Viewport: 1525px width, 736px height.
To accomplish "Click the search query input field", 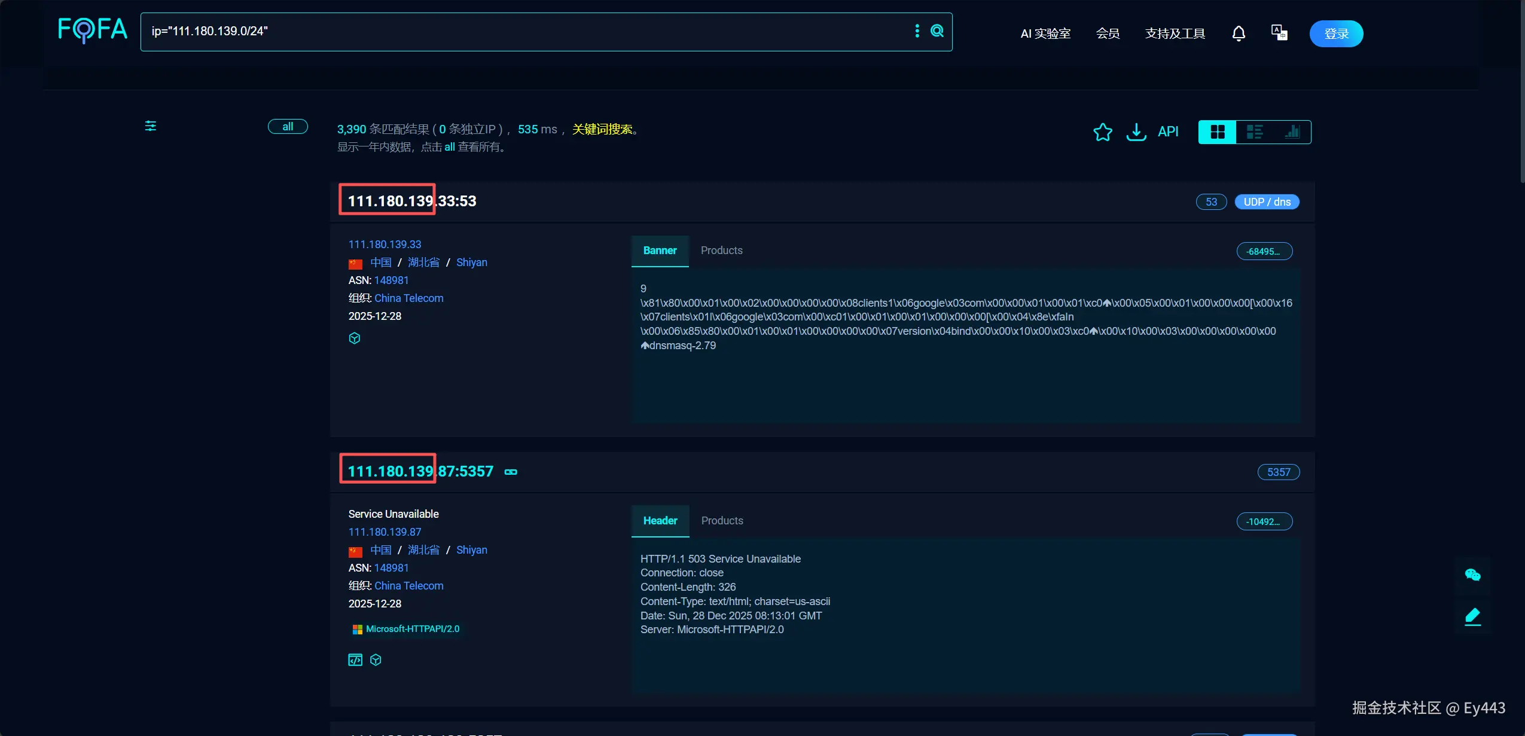I will [526, 31].
